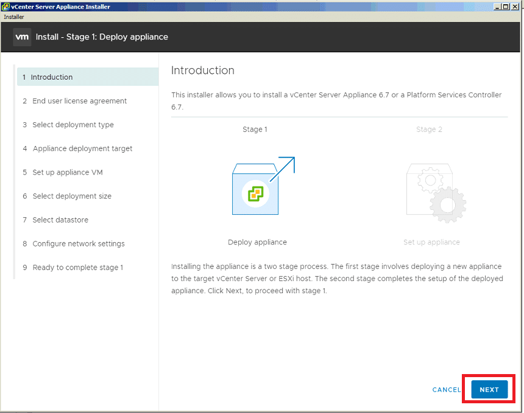Click the greyed Set up appliance gears icon
Image resolution: width=524 pixels, height=413 pixels.
pyautogui.click(x=436, y=193)
